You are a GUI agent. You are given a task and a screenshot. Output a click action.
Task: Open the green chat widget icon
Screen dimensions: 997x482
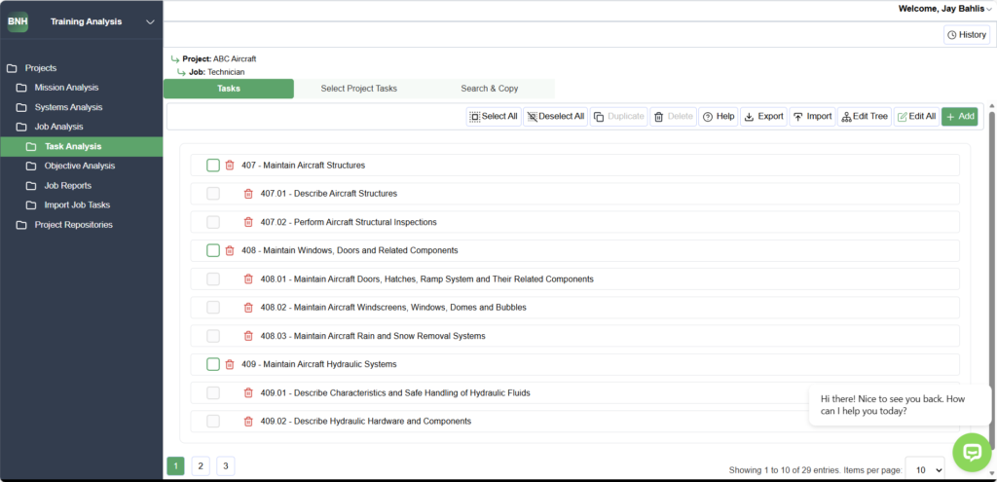point(971,452)
